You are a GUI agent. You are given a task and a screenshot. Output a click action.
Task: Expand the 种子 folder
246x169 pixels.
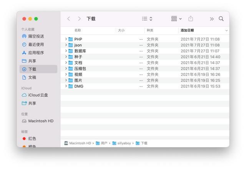[x=66, y=57]
